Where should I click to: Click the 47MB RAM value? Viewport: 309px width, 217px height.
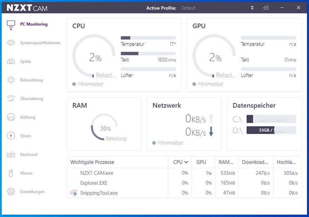(229, 193)
